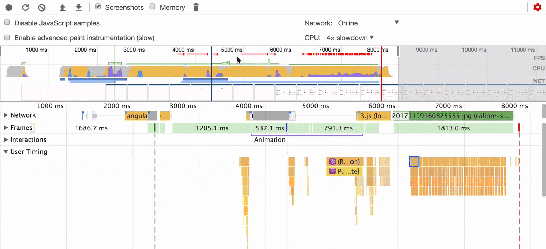
Task: Click the (R...on) flame chart event icon
Action: tap(332, 161)
